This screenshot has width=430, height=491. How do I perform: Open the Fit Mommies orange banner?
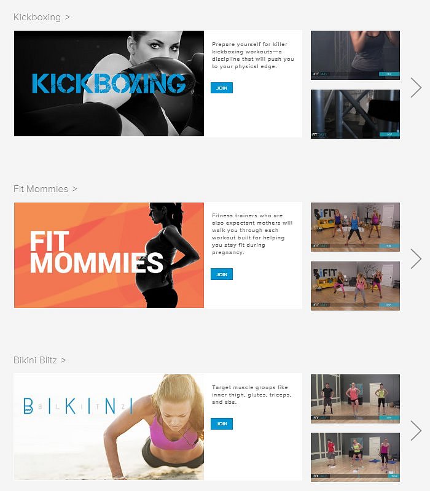pyautogui.click(x=109, y=255)
